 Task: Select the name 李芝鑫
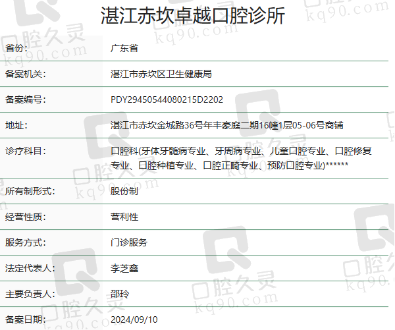124,268
